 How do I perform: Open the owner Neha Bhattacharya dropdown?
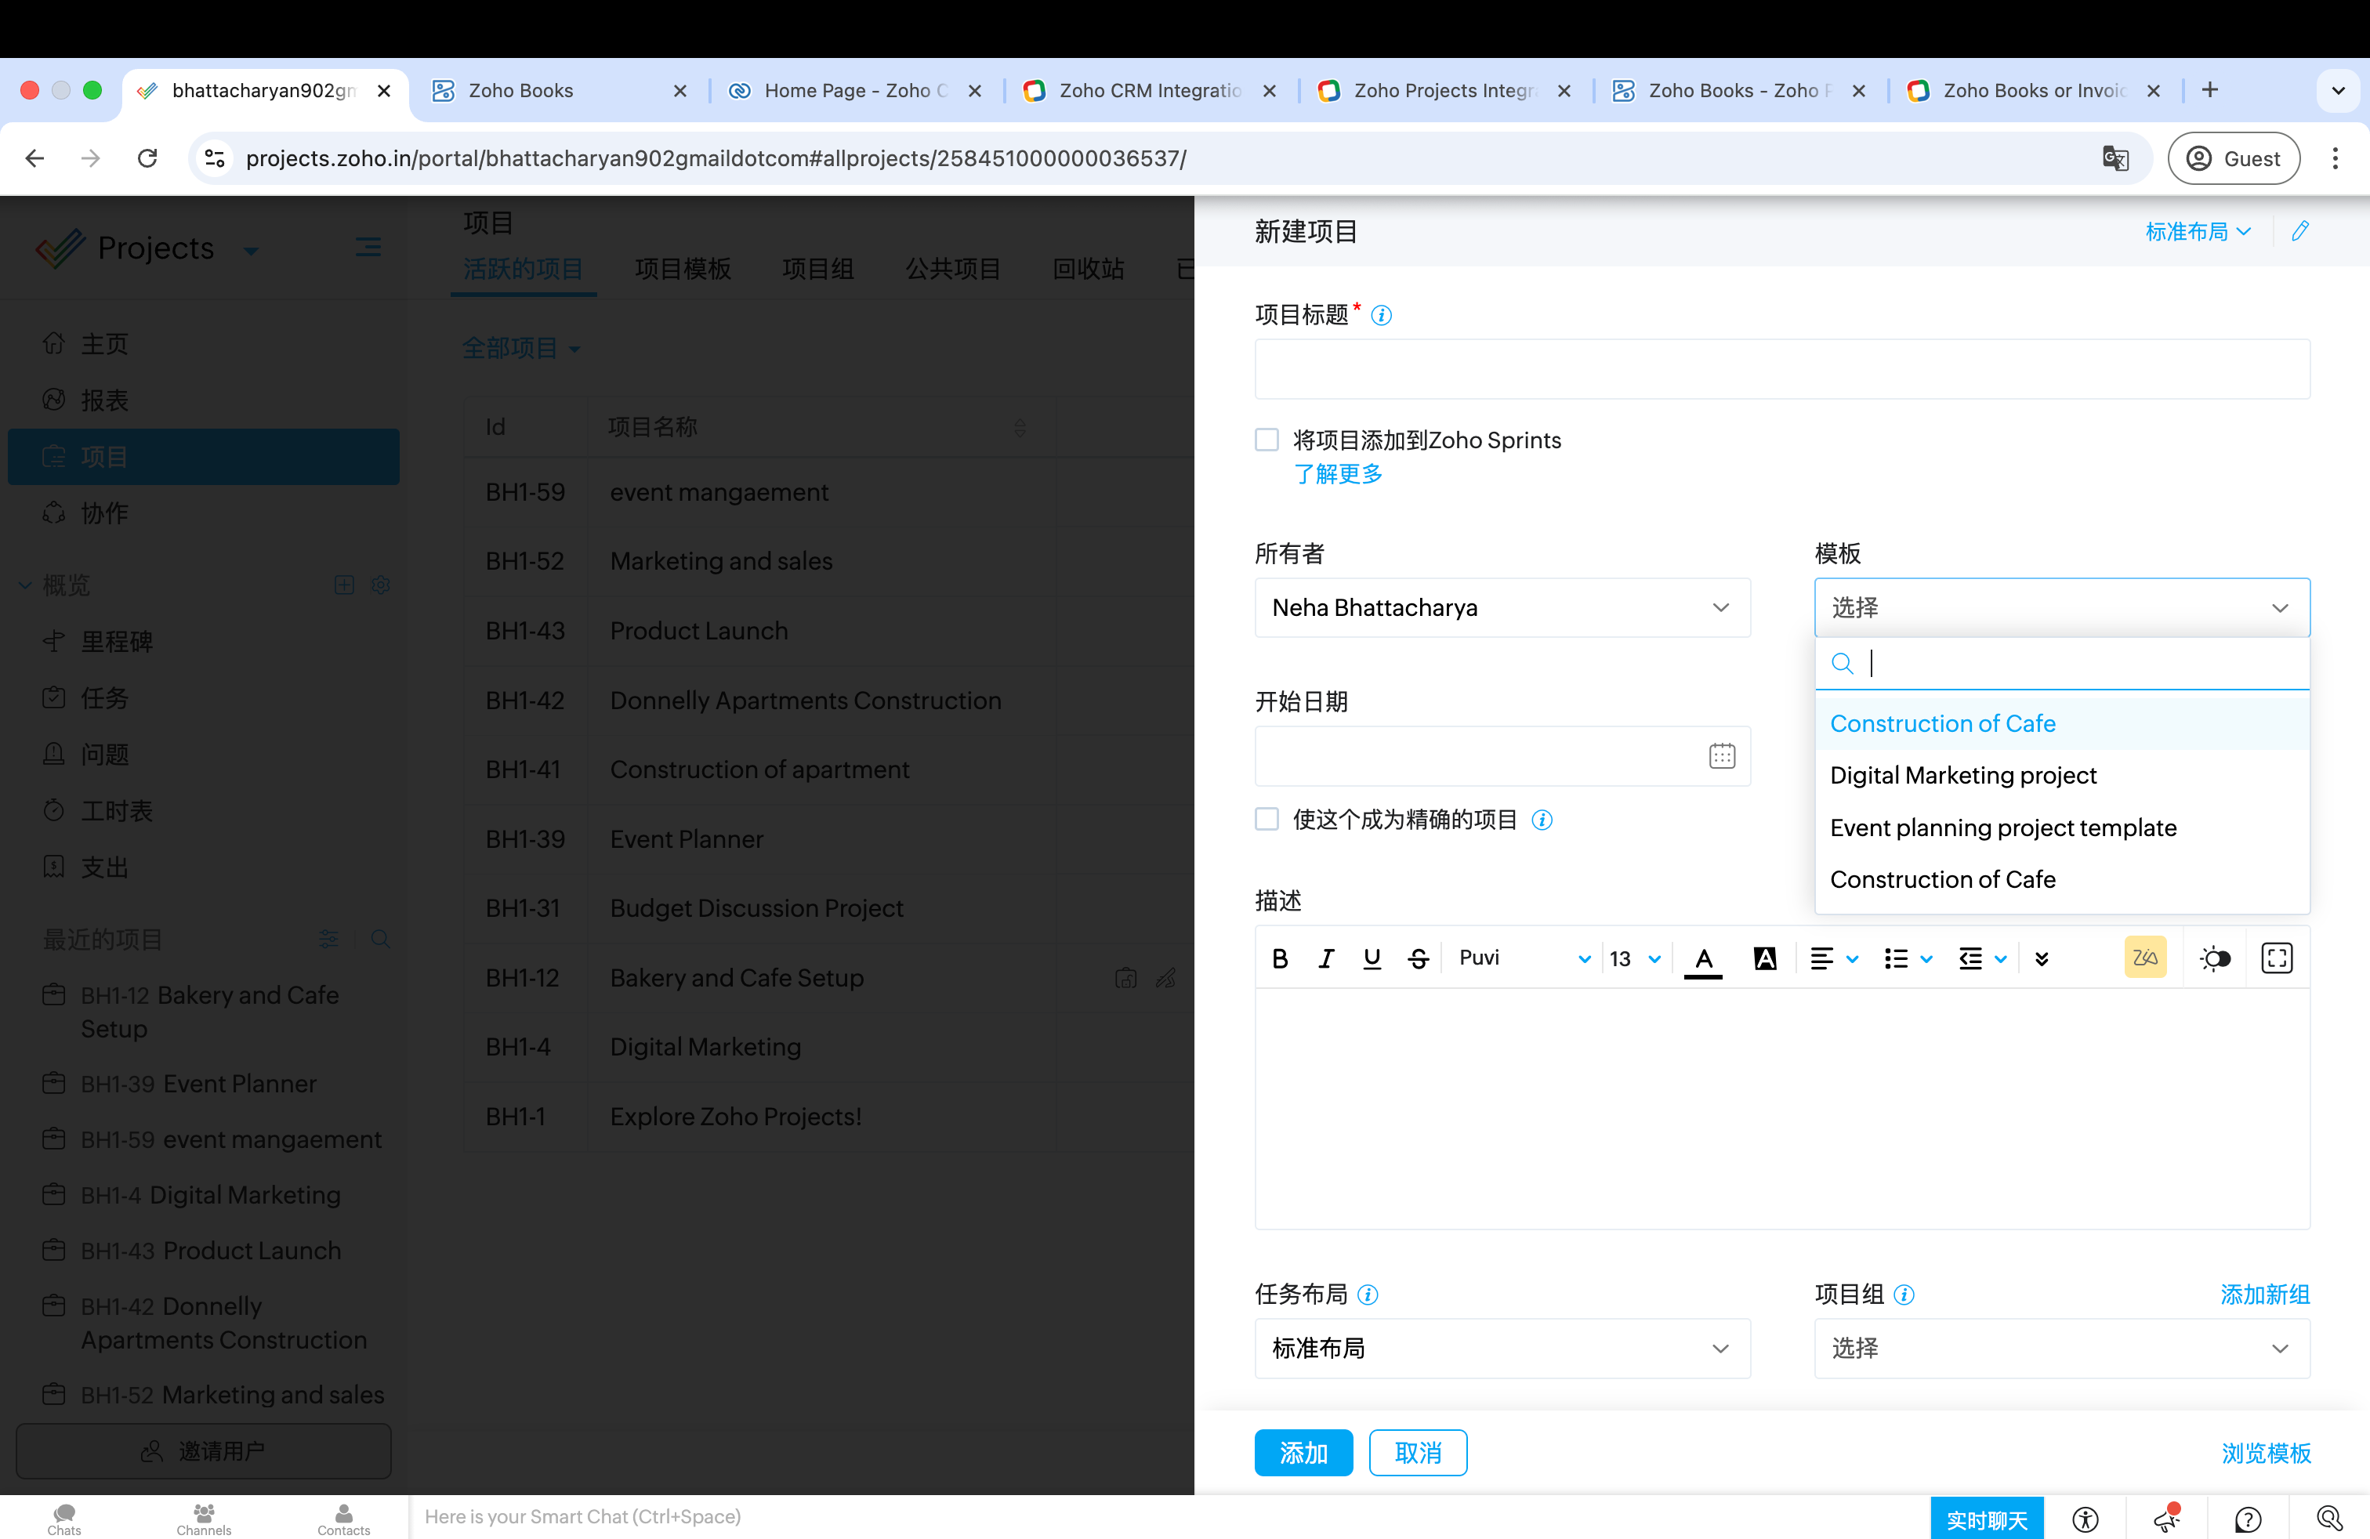pyautogui.click(x=1502, y=608)
